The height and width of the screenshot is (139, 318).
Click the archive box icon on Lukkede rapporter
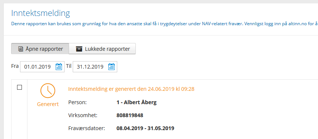(79, 49)
